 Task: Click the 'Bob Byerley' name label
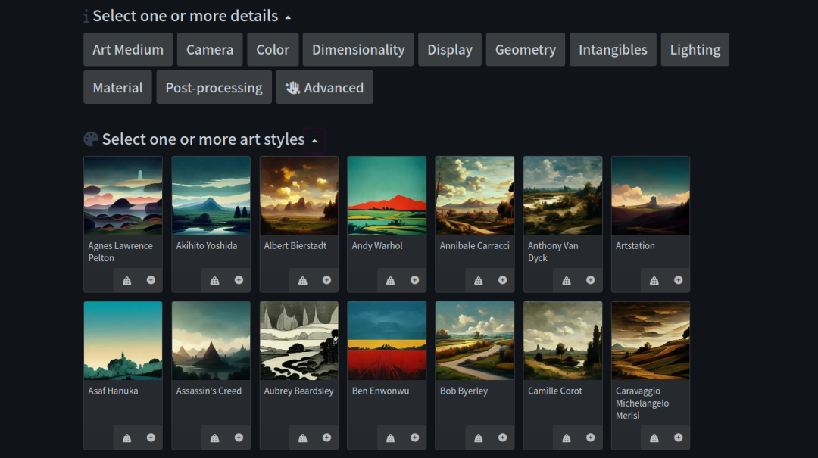(x=464, y=391)
